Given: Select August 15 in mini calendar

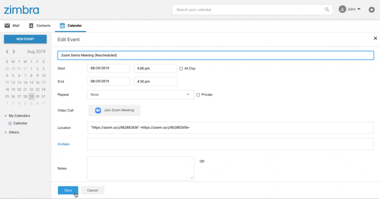Looking at the screenshot, I should point(31,82).
